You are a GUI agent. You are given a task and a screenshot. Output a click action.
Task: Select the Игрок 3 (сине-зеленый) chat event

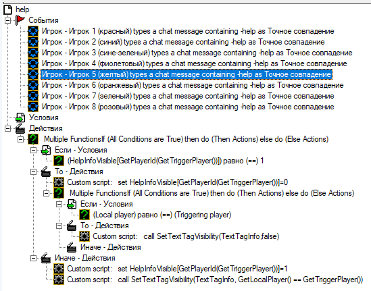point(197,53)
